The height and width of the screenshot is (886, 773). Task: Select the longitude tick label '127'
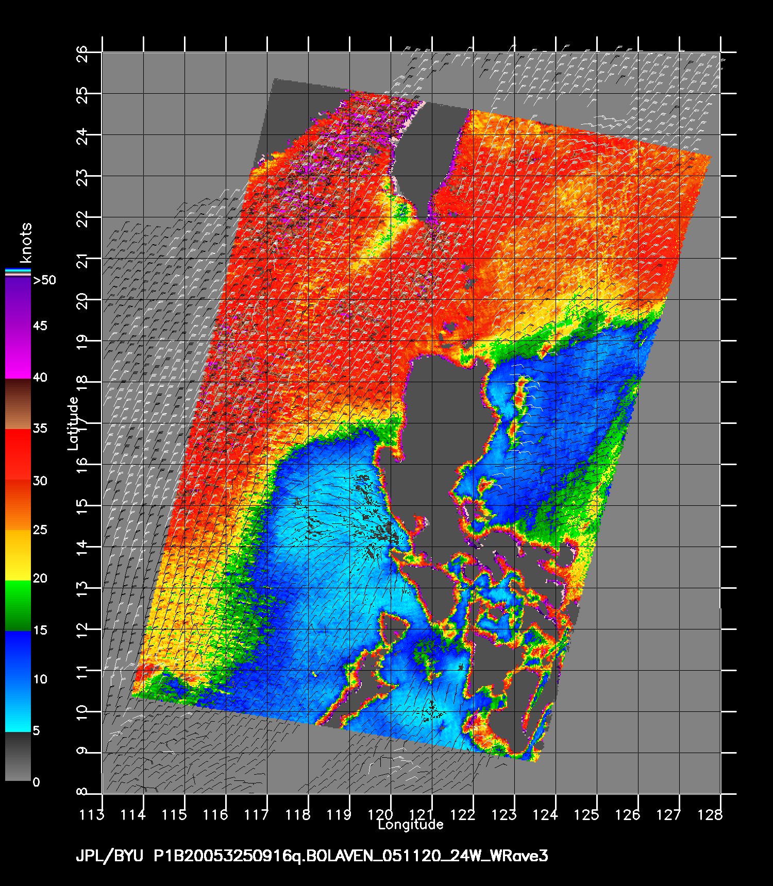coord(669,815)
